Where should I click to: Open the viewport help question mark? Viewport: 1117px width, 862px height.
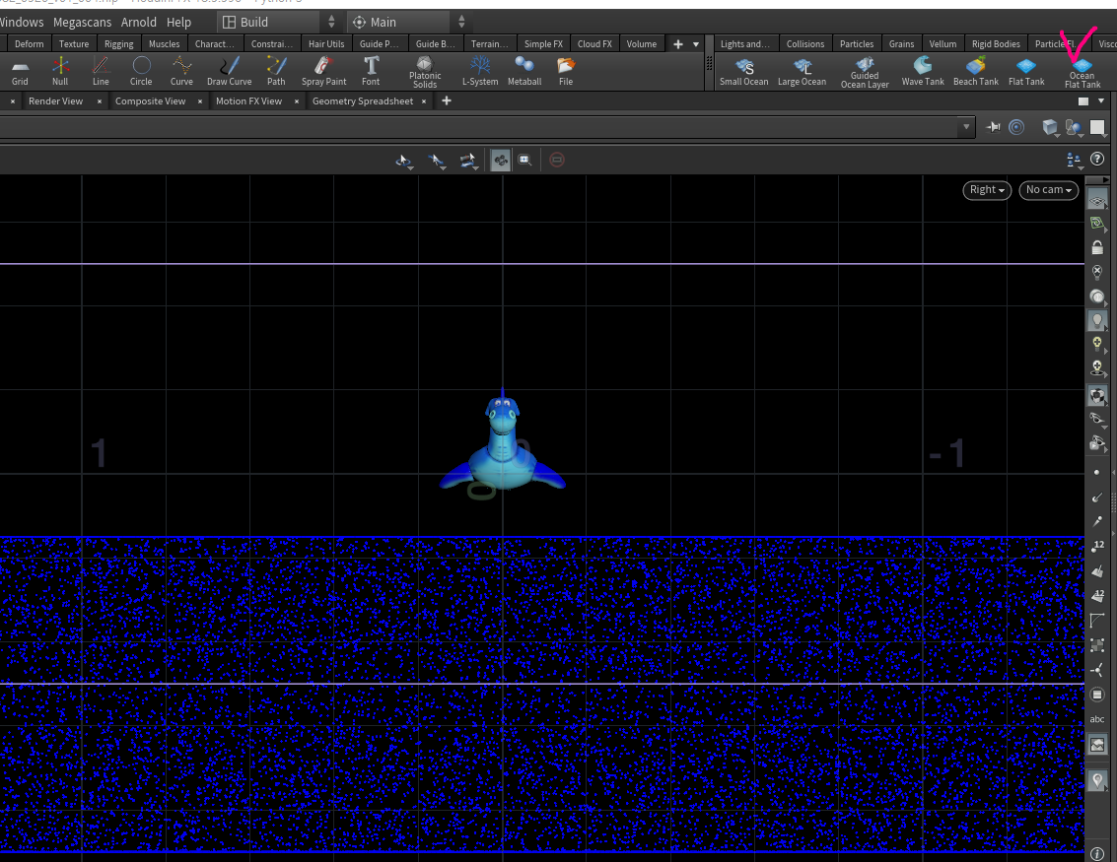pyautogui.click(x=1097, y=159)
